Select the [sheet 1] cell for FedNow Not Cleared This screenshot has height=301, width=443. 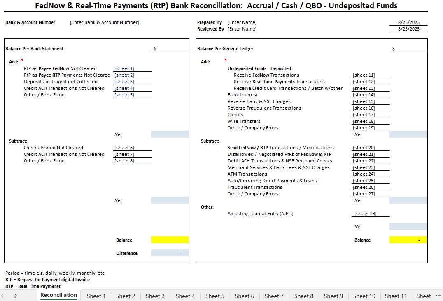click(132, 68)
